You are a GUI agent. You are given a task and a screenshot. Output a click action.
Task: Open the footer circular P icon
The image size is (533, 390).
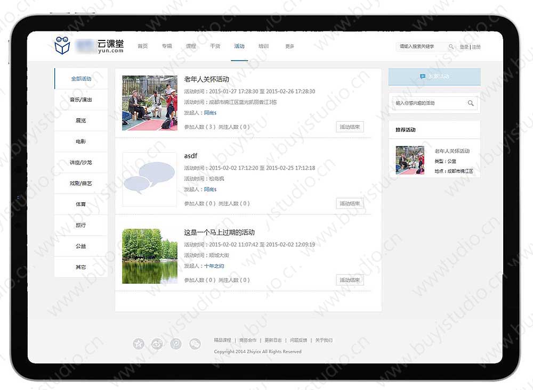pos(176,344)
